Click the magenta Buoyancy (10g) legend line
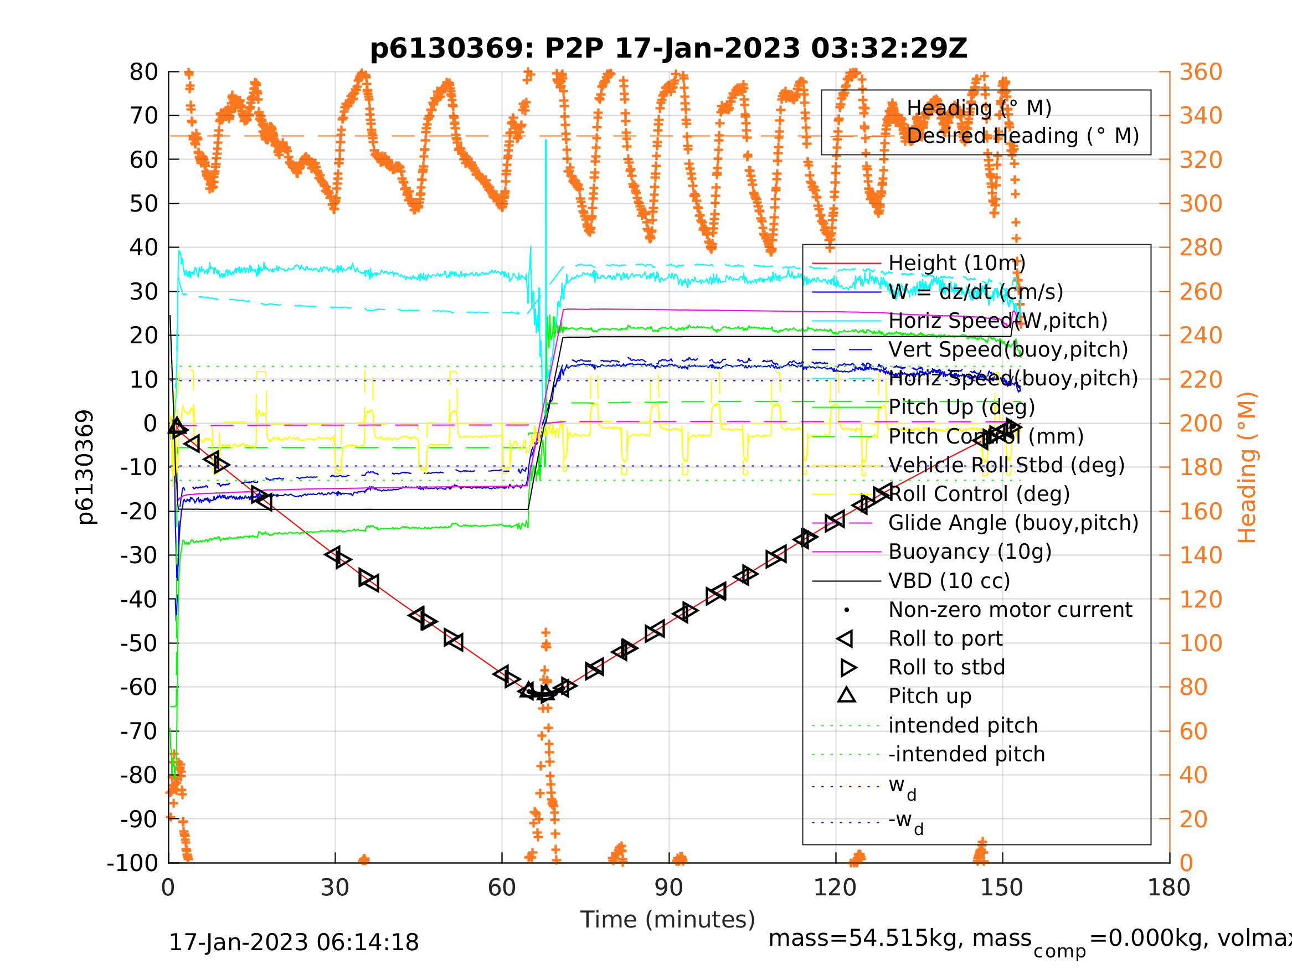Viewport: 1292px width, 969px height. click(x=846, y=552)
